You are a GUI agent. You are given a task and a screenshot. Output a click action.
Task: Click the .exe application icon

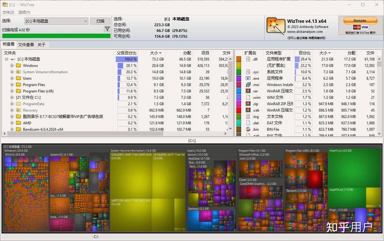click(x=248, y=78)
